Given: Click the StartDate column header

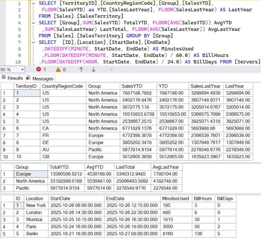Looking at the screenshot, I should coord(76,199).
